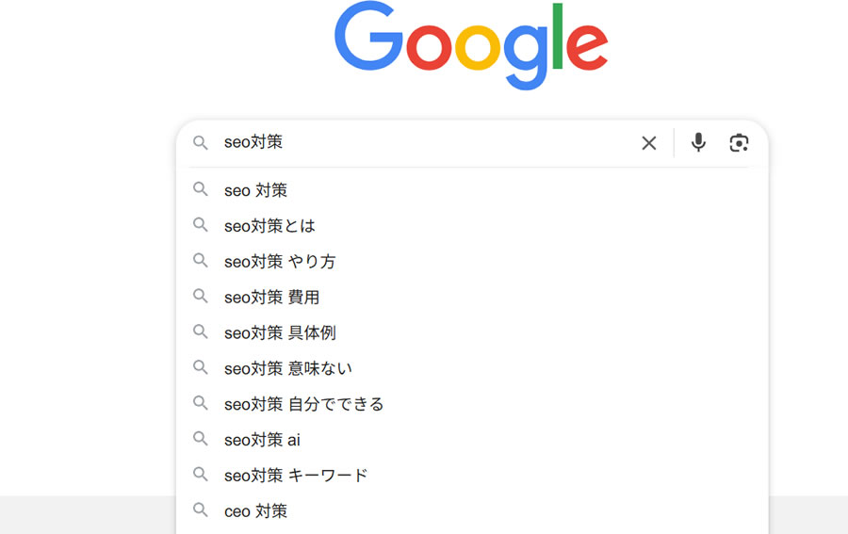Viewport: 848px width, 534px height.
Task: Click the magnifier icon beside 'ceo 対策' suggestion
Action: tap(201, 510)
